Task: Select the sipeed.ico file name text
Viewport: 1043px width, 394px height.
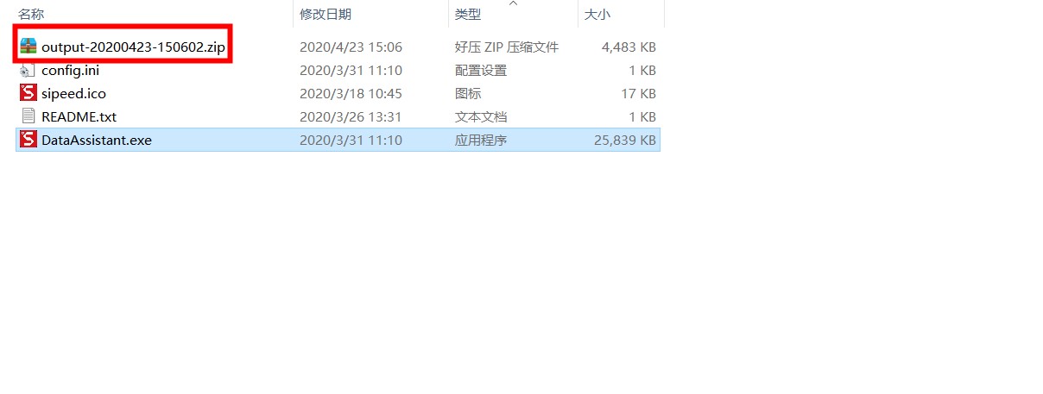Action: click(73, 93)
